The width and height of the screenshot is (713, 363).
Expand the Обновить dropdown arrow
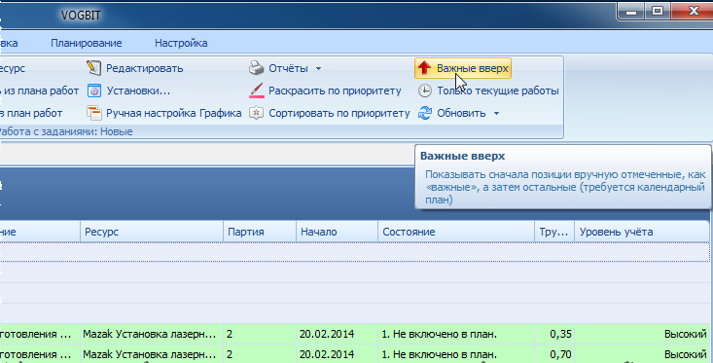pos(496,113)
